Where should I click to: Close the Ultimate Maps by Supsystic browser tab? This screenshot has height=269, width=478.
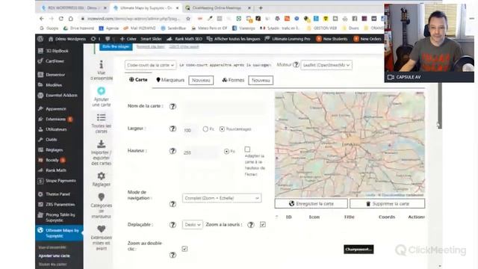tap(177, 8)
